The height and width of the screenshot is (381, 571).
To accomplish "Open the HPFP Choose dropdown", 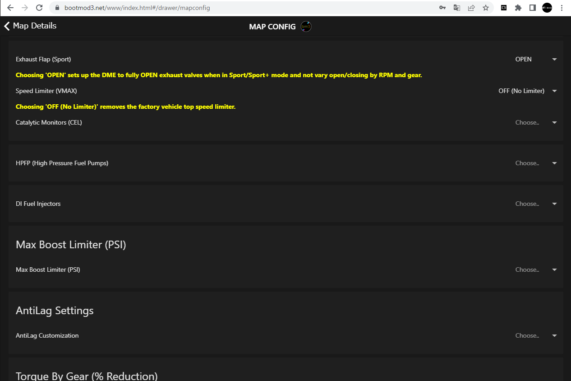I will (x=536, y=163).
